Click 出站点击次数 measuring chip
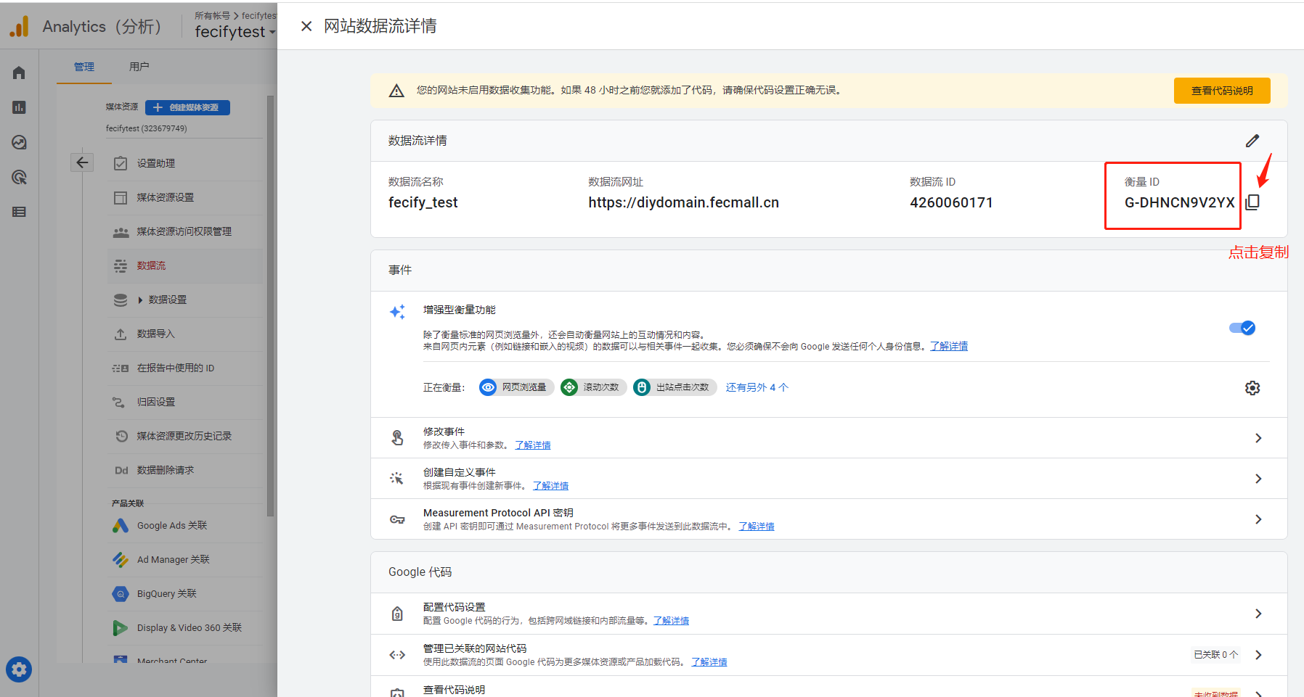The image size is (1304, 697). (x=675, y=387)
